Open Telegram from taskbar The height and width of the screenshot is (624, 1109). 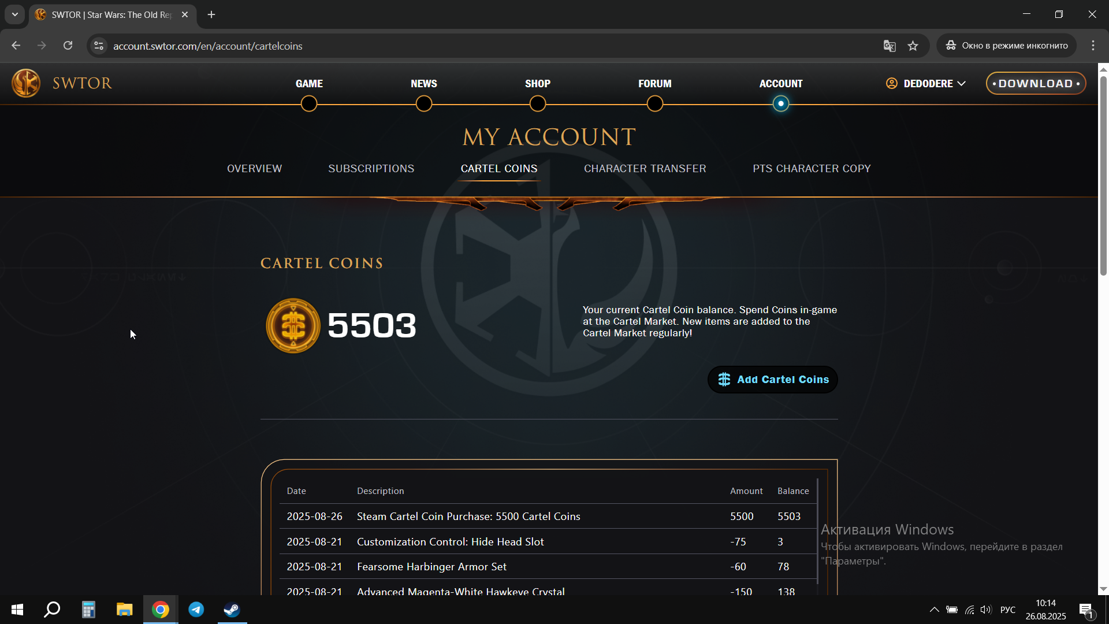196,610
